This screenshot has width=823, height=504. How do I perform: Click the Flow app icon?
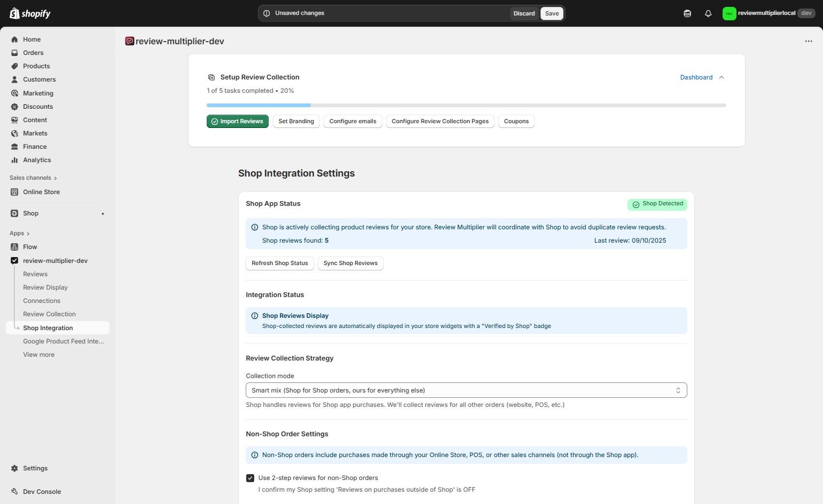14,247
